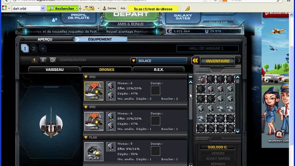Click the 500,000 C. price display

click(x=218, y=147)
